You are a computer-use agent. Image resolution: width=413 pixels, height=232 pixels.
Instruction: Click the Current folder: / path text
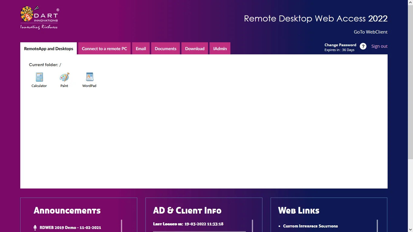pos(45,65)
